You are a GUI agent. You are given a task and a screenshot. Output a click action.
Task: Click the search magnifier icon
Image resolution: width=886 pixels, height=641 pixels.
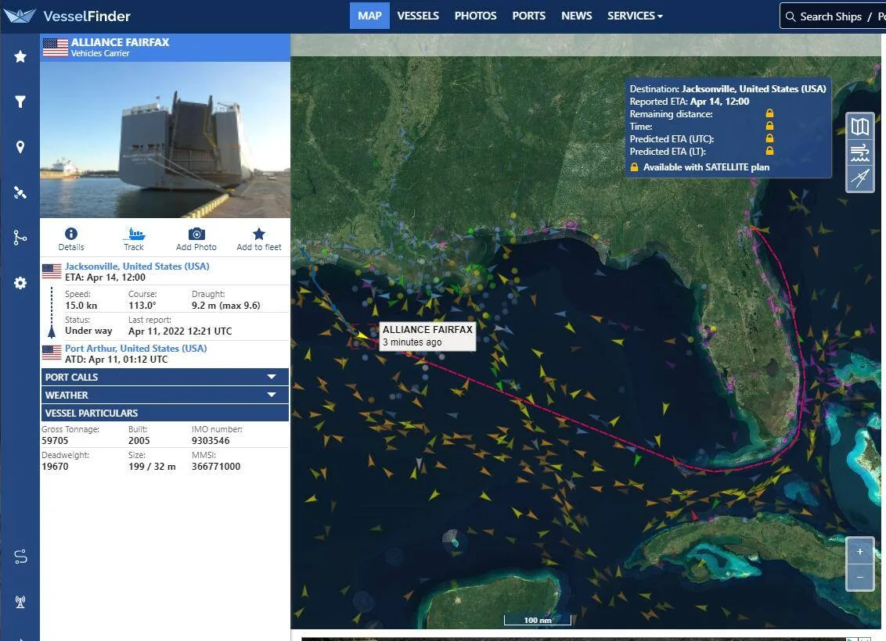click(x=791, y=16)
